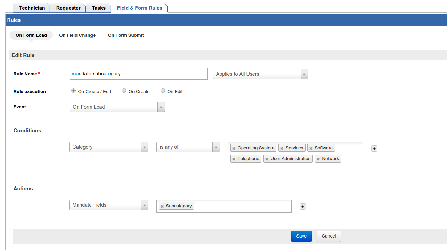Expand the Event dropdown

coord(117,107)
